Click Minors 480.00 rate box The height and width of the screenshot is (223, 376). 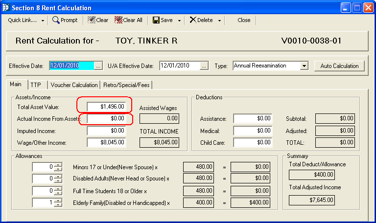coord(199,167)
